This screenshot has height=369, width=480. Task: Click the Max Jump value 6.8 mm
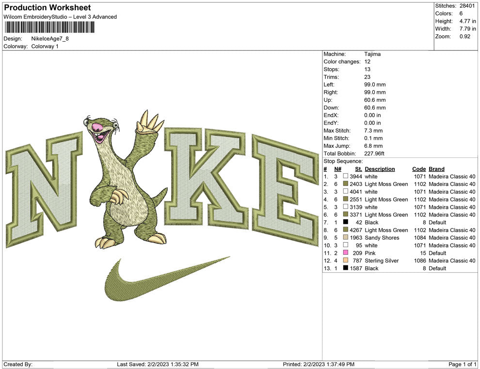(373, 146)
